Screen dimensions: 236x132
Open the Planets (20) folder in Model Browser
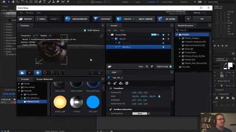190,60
